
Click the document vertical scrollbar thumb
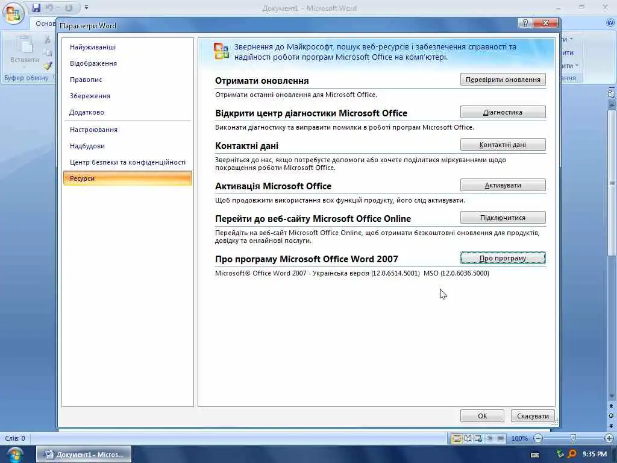[612, 183]
